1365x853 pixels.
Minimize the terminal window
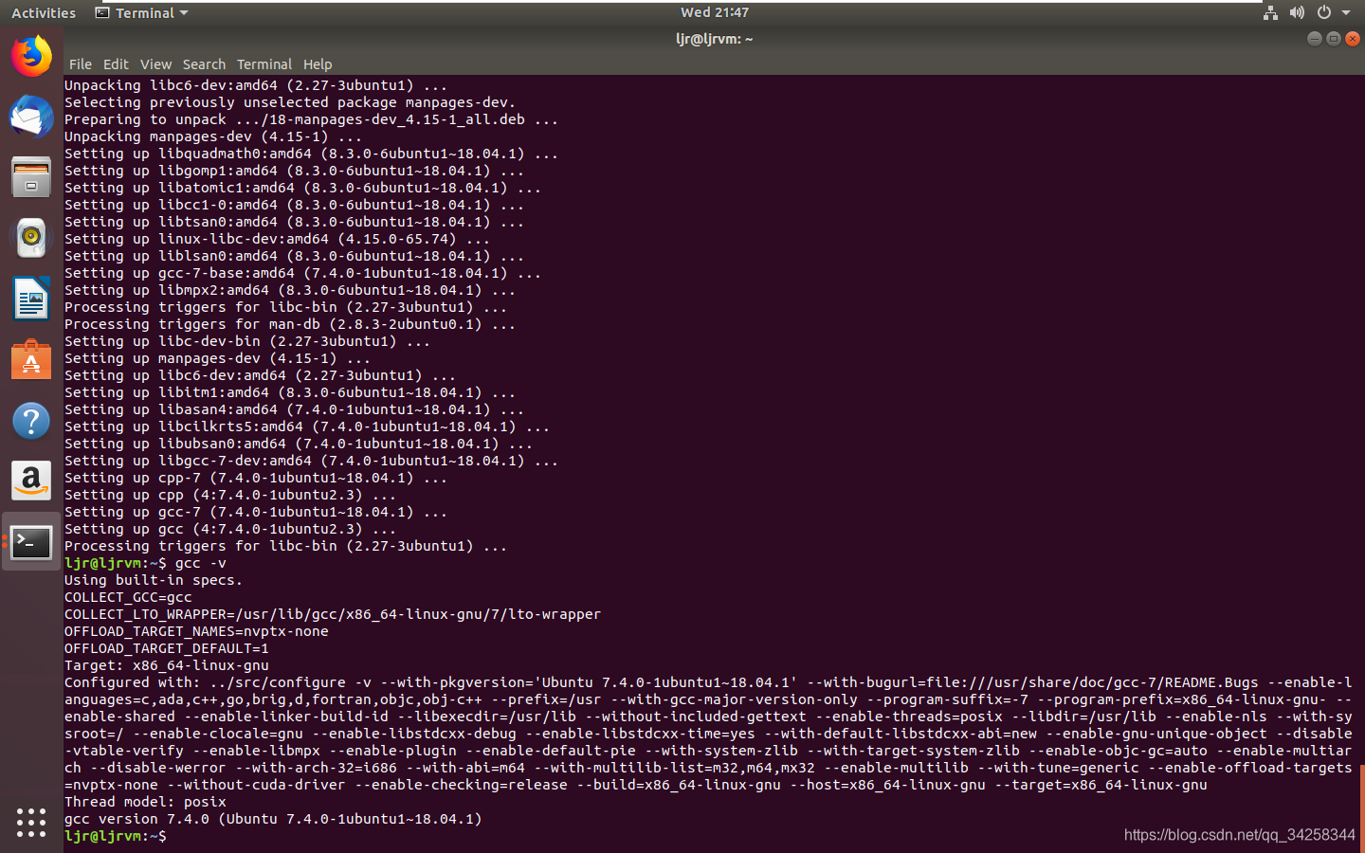[x=1314, y=39]
